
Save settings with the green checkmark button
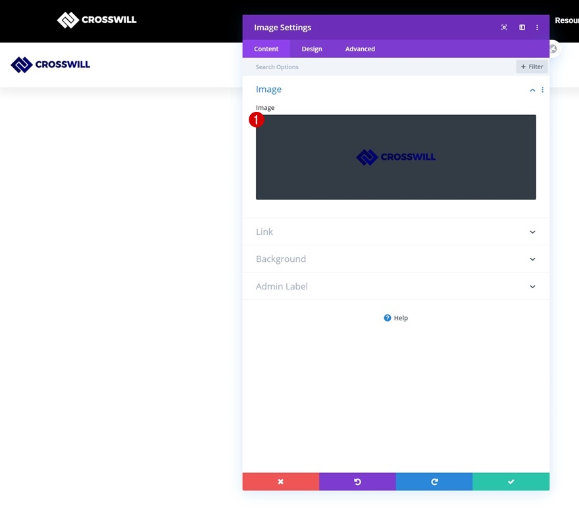pyautogui.click(x=511, y=481)
